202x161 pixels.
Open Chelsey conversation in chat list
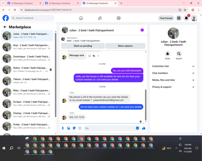click(27, 115)
